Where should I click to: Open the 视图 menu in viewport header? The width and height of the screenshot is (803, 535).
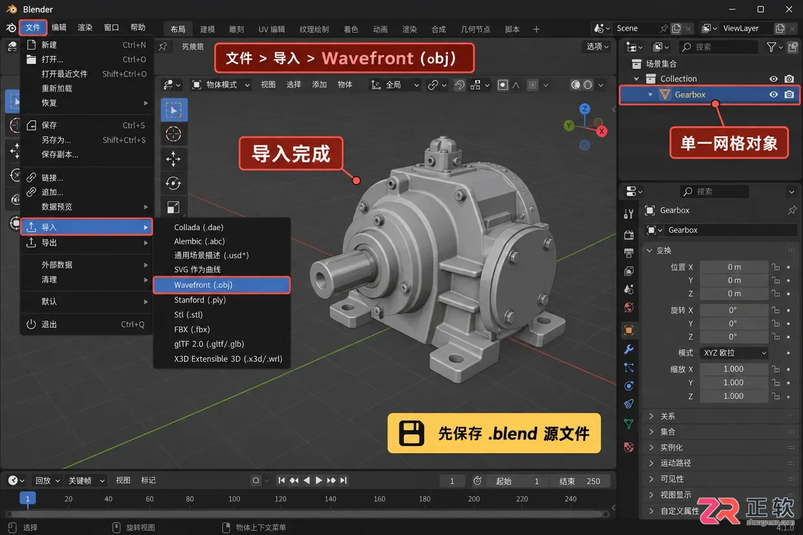click(x=269, y=85)
